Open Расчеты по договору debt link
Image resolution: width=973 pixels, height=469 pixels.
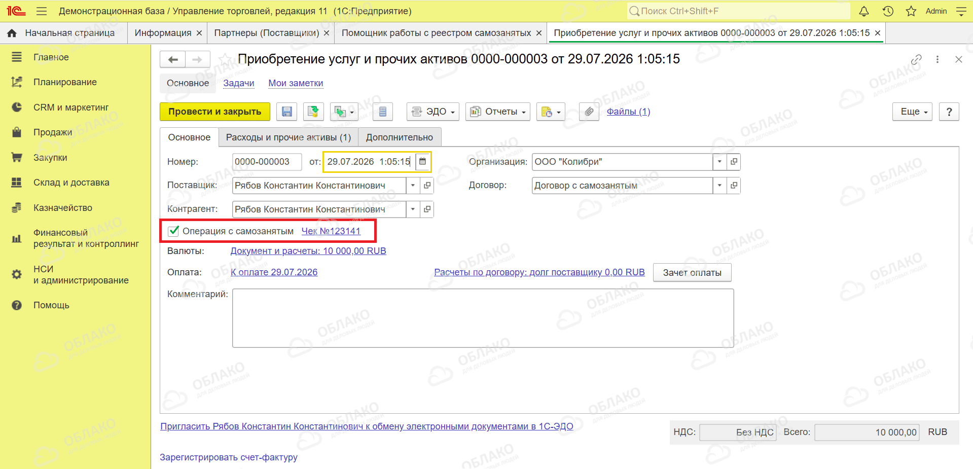[539, 272]
